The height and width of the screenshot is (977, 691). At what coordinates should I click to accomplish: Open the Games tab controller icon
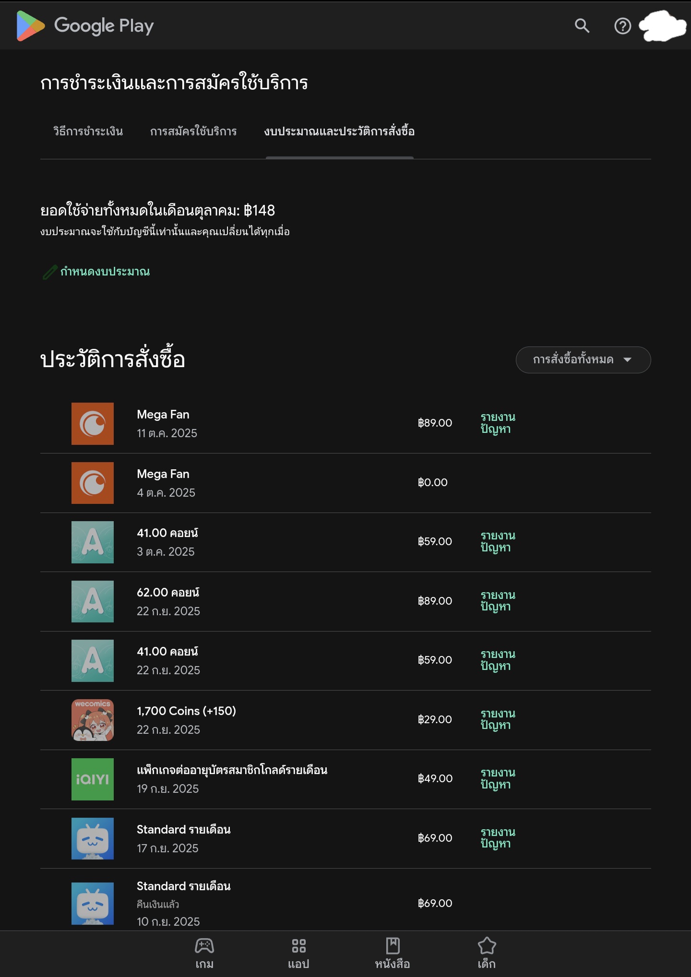coord(204,946)
